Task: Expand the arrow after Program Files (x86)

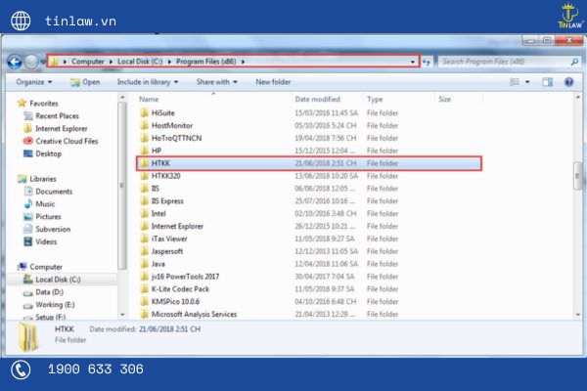Action: (x=243, y=62)
